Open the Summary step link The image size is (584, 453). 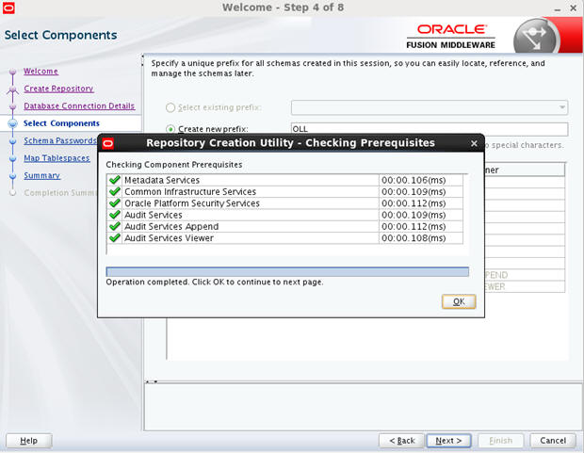[x=41, y=175]
